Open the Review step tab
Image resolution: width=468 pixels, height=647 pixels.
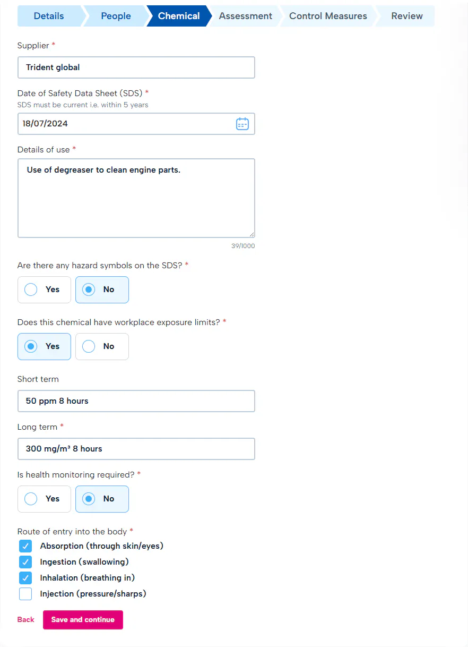coord(407,16)
